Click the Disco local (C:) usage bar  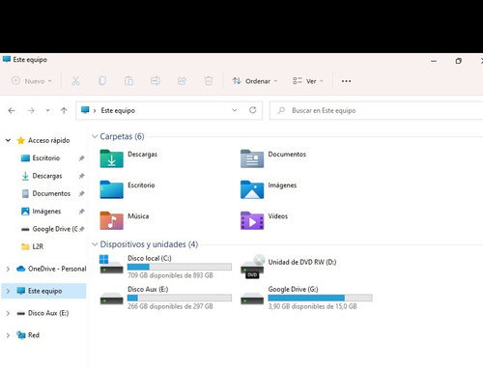tap(180, 267)
